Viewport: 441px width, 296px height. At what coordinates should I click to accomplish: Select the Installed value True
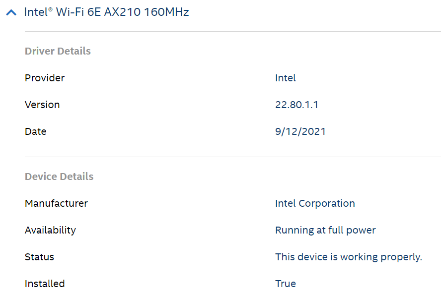[x=286, y=284]
